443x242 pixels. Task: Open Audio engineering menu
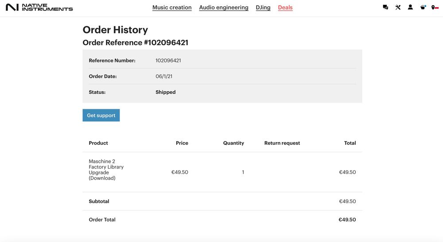pyautogui.click(x=224, y=8)
